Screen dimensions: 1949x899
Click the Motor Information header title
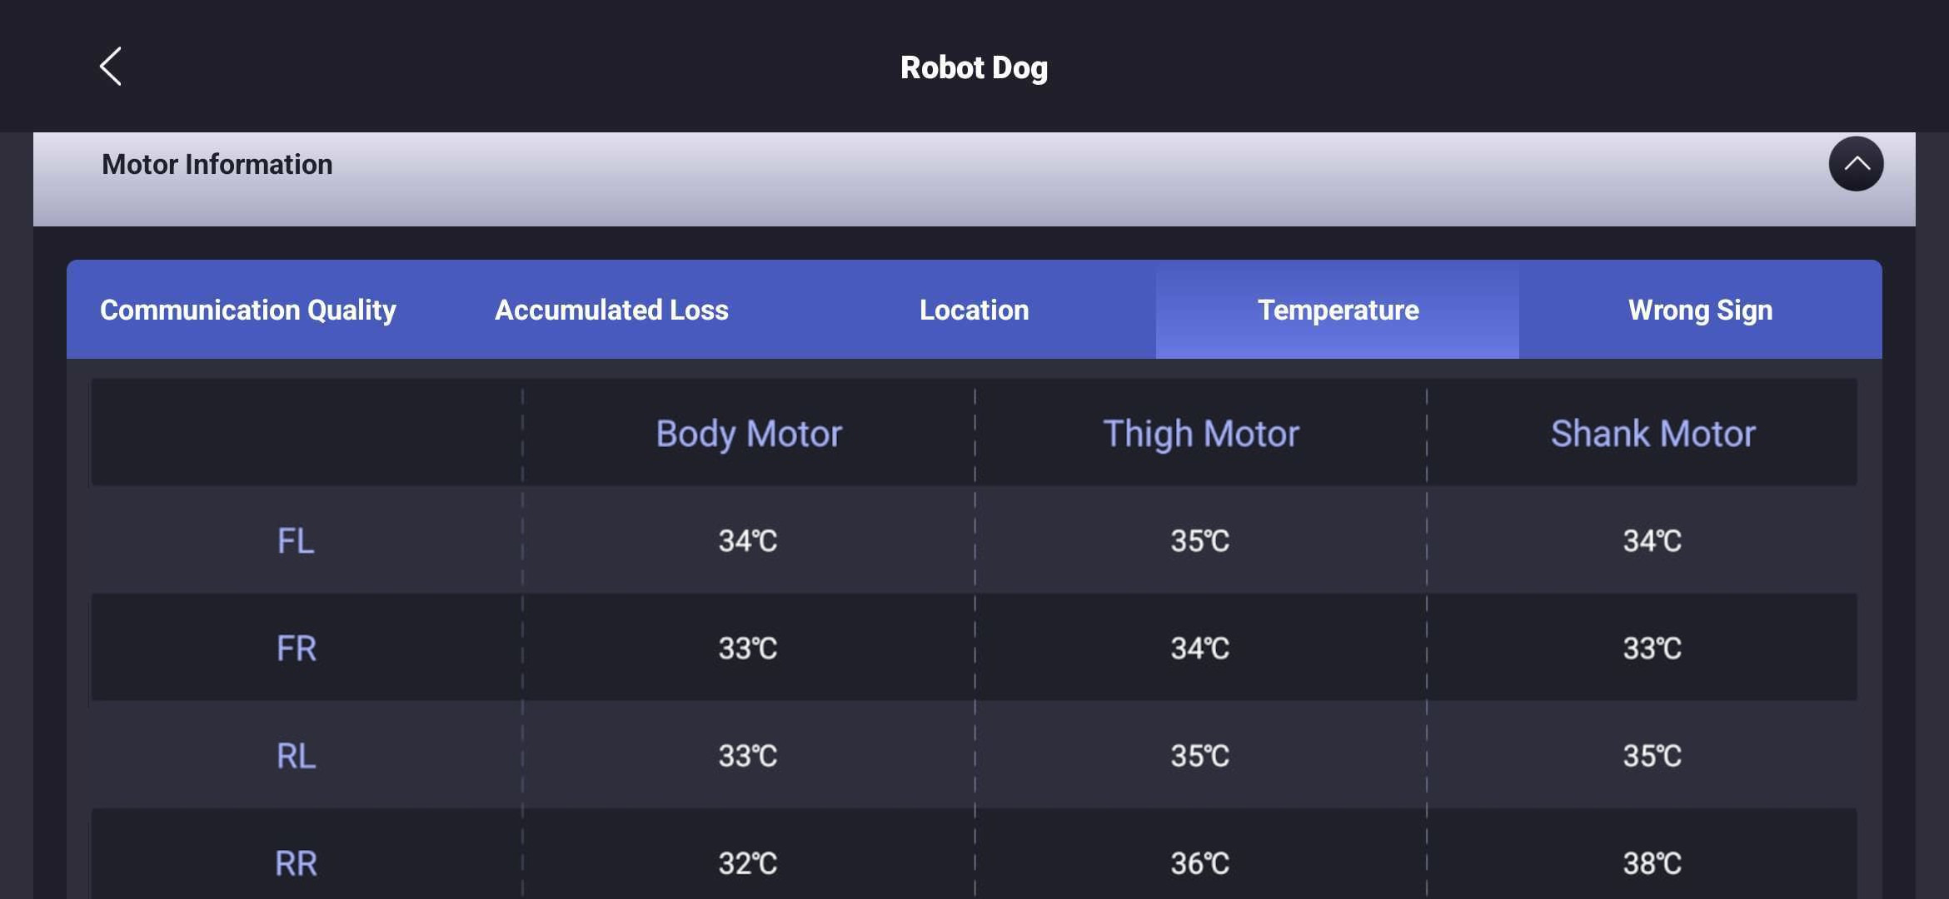[x=217, y=165]
